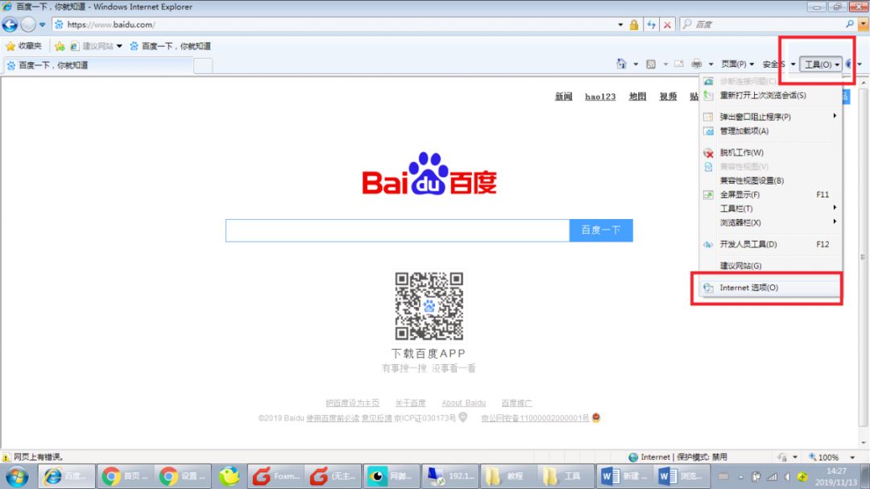The image size is (870, 489).
Task: Click the Baidu app QR code image
Action: coord(429,306)
